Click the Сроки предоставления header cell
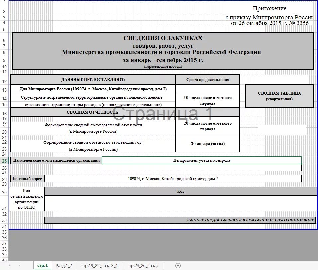 (x=208, y=80)
